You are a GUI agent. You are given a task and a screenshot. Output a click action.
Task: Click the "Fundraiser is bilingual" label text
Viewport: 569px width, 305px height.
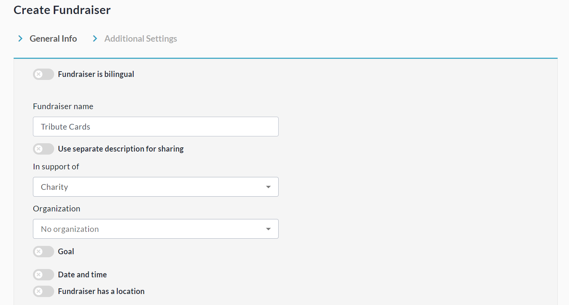[x=96, y=74]
